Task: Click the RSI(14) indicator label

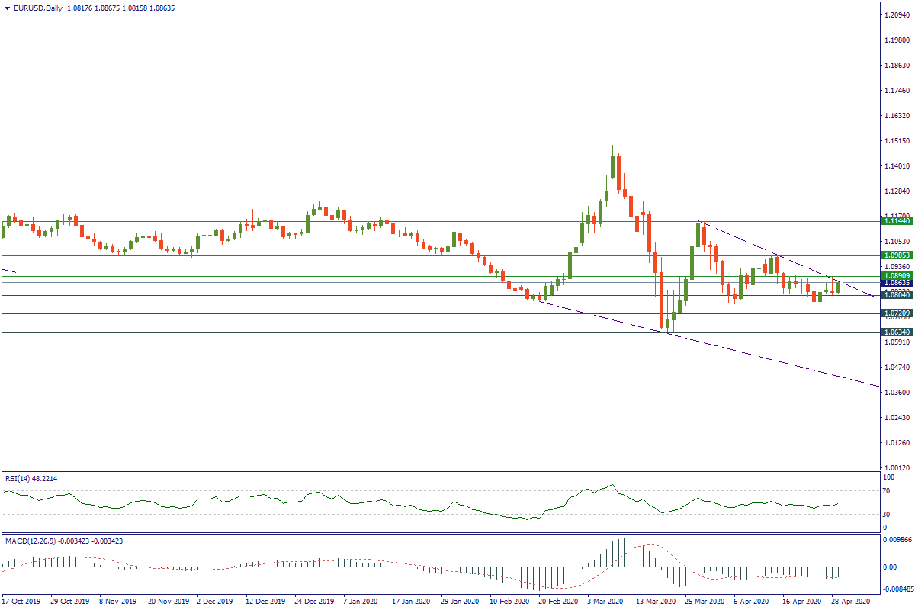Action: tap(30, 478)
